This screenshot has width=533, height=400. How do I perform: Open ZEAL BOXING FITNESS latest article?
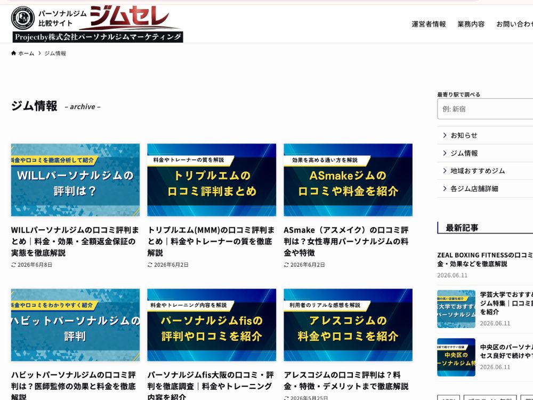click(x=485, y=259)
